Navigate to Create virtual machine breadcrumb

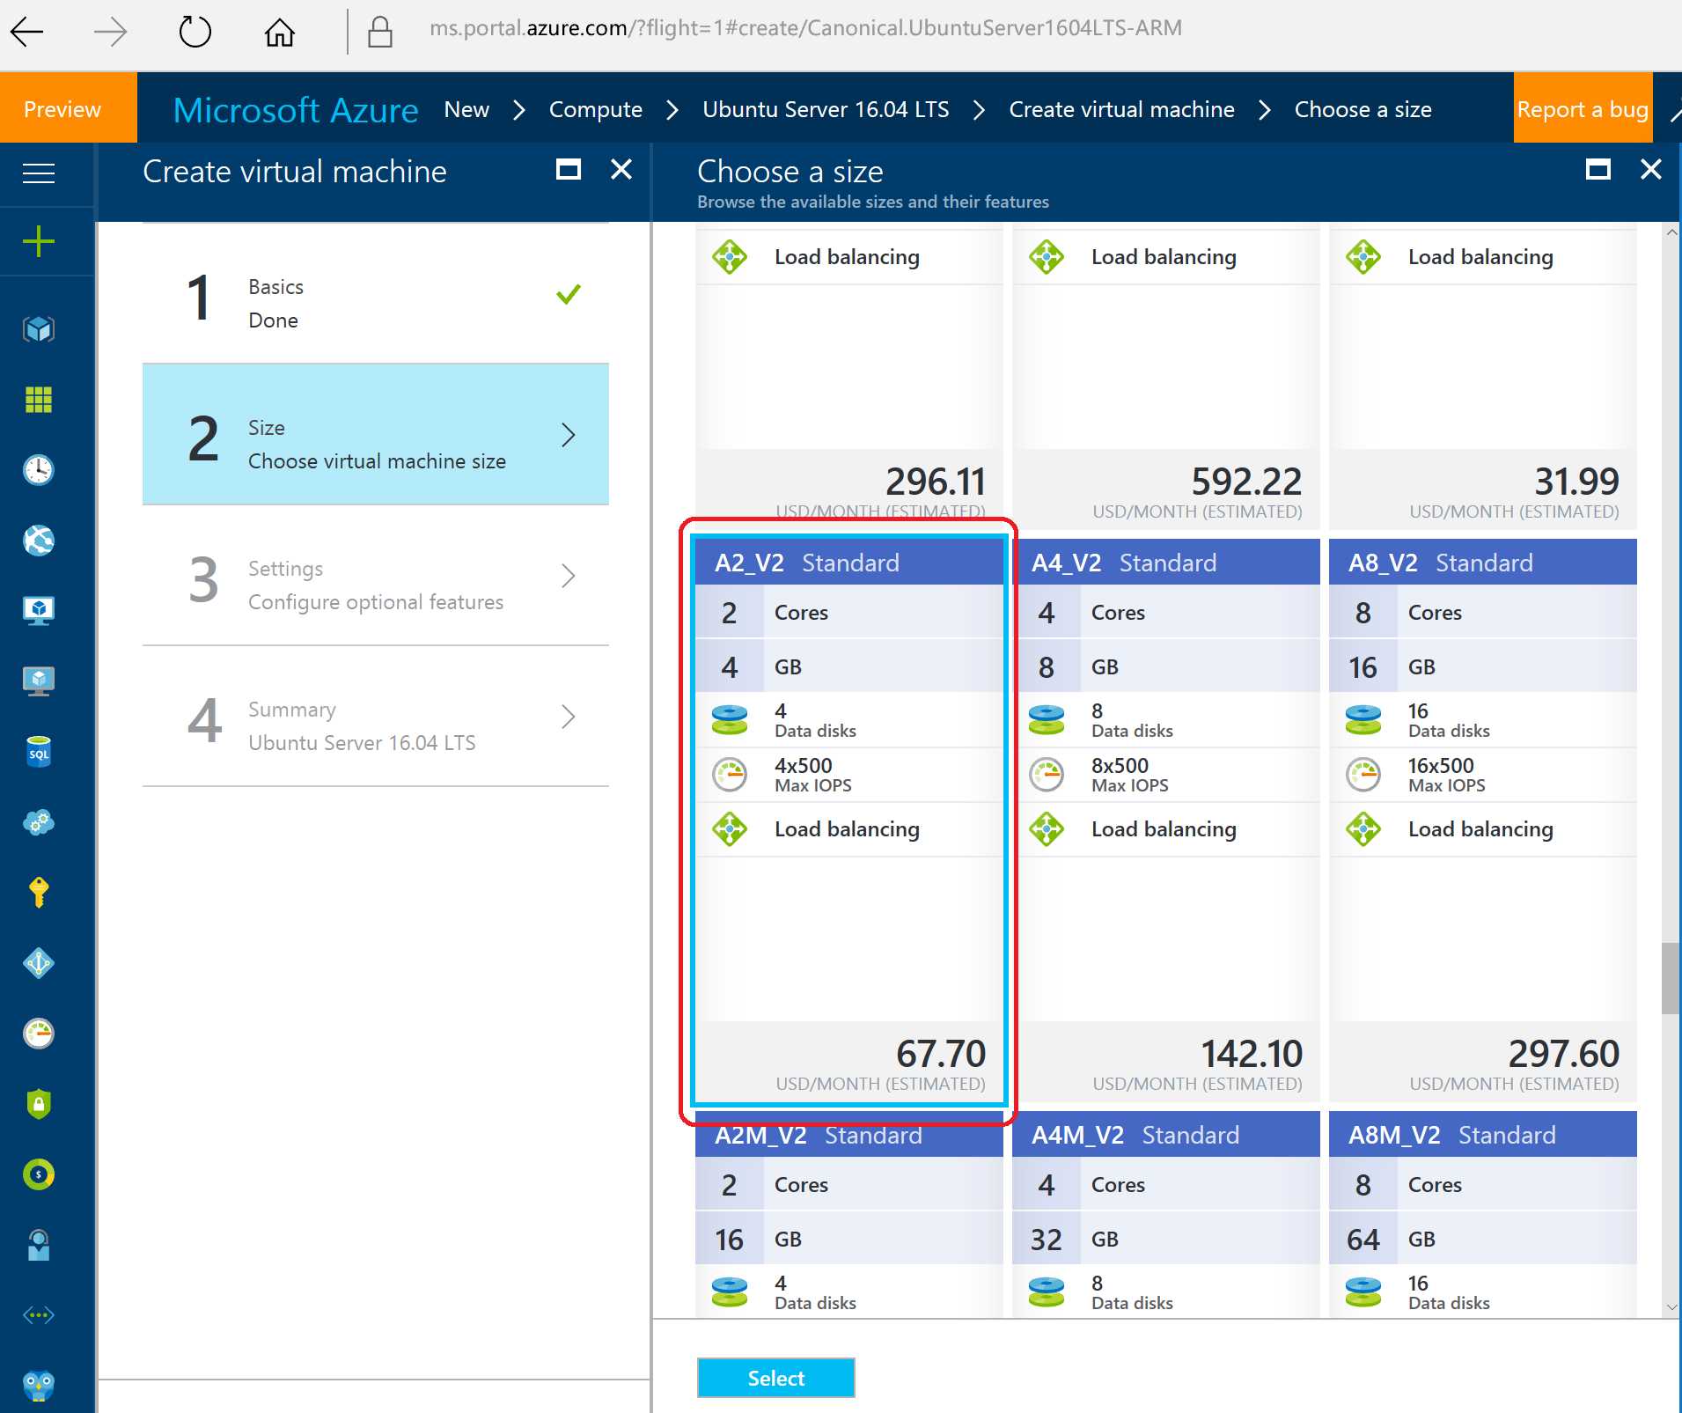coord(1121,109)
